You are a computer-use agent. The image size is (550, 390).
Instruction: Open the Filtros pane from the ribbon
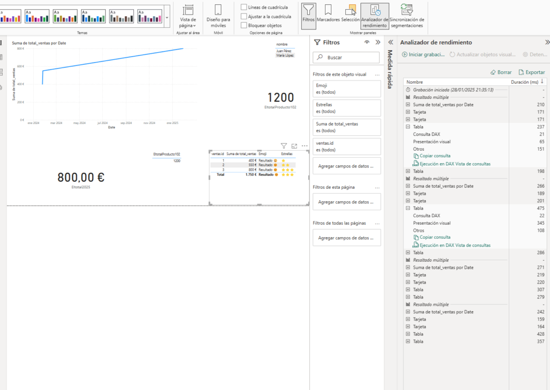[308, 14]
